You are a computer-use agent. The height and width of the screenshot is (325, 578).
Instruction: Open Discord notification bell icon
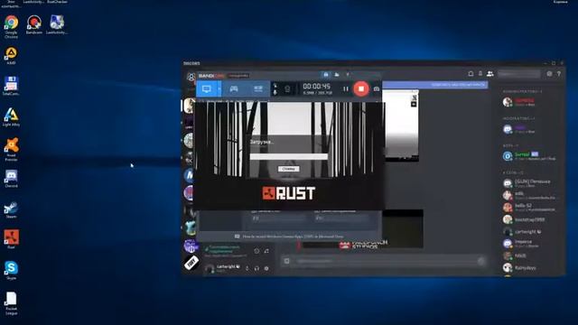[x=471, y=74]
